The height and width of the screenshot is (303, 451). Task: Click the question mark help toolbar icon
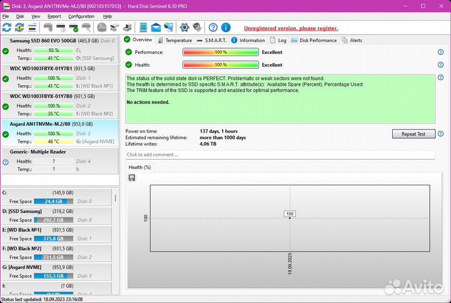[x=213, y=28]
